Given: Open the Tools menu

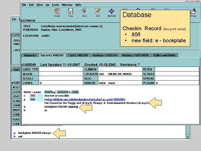Looking at the screenshot, I should pos(55,5).
